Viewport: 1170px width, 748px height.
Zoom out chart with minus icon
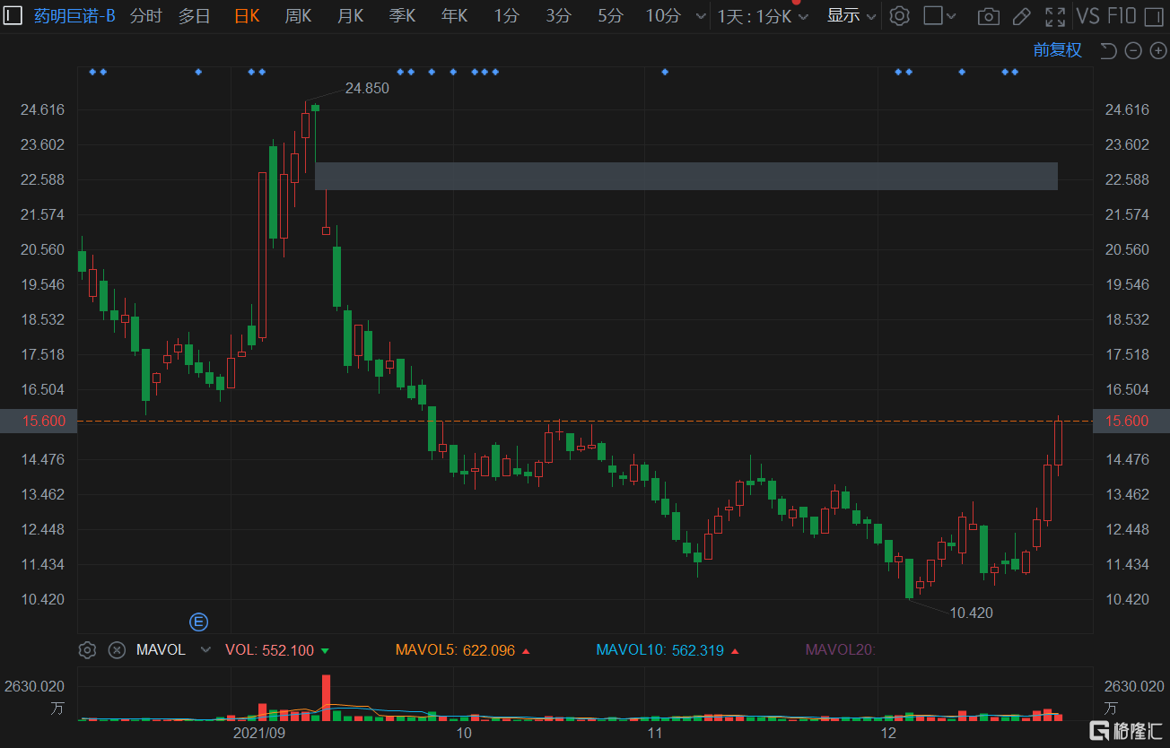[x=1133, y=51]
